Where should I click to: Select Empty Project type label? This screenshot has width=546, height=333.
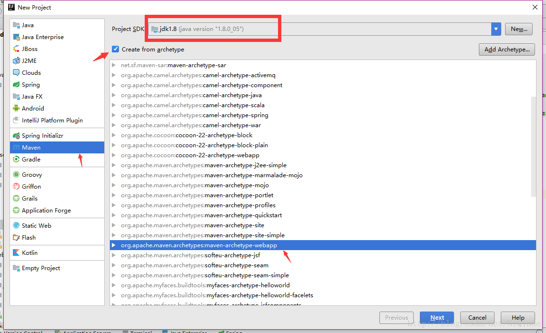(41, 268)
